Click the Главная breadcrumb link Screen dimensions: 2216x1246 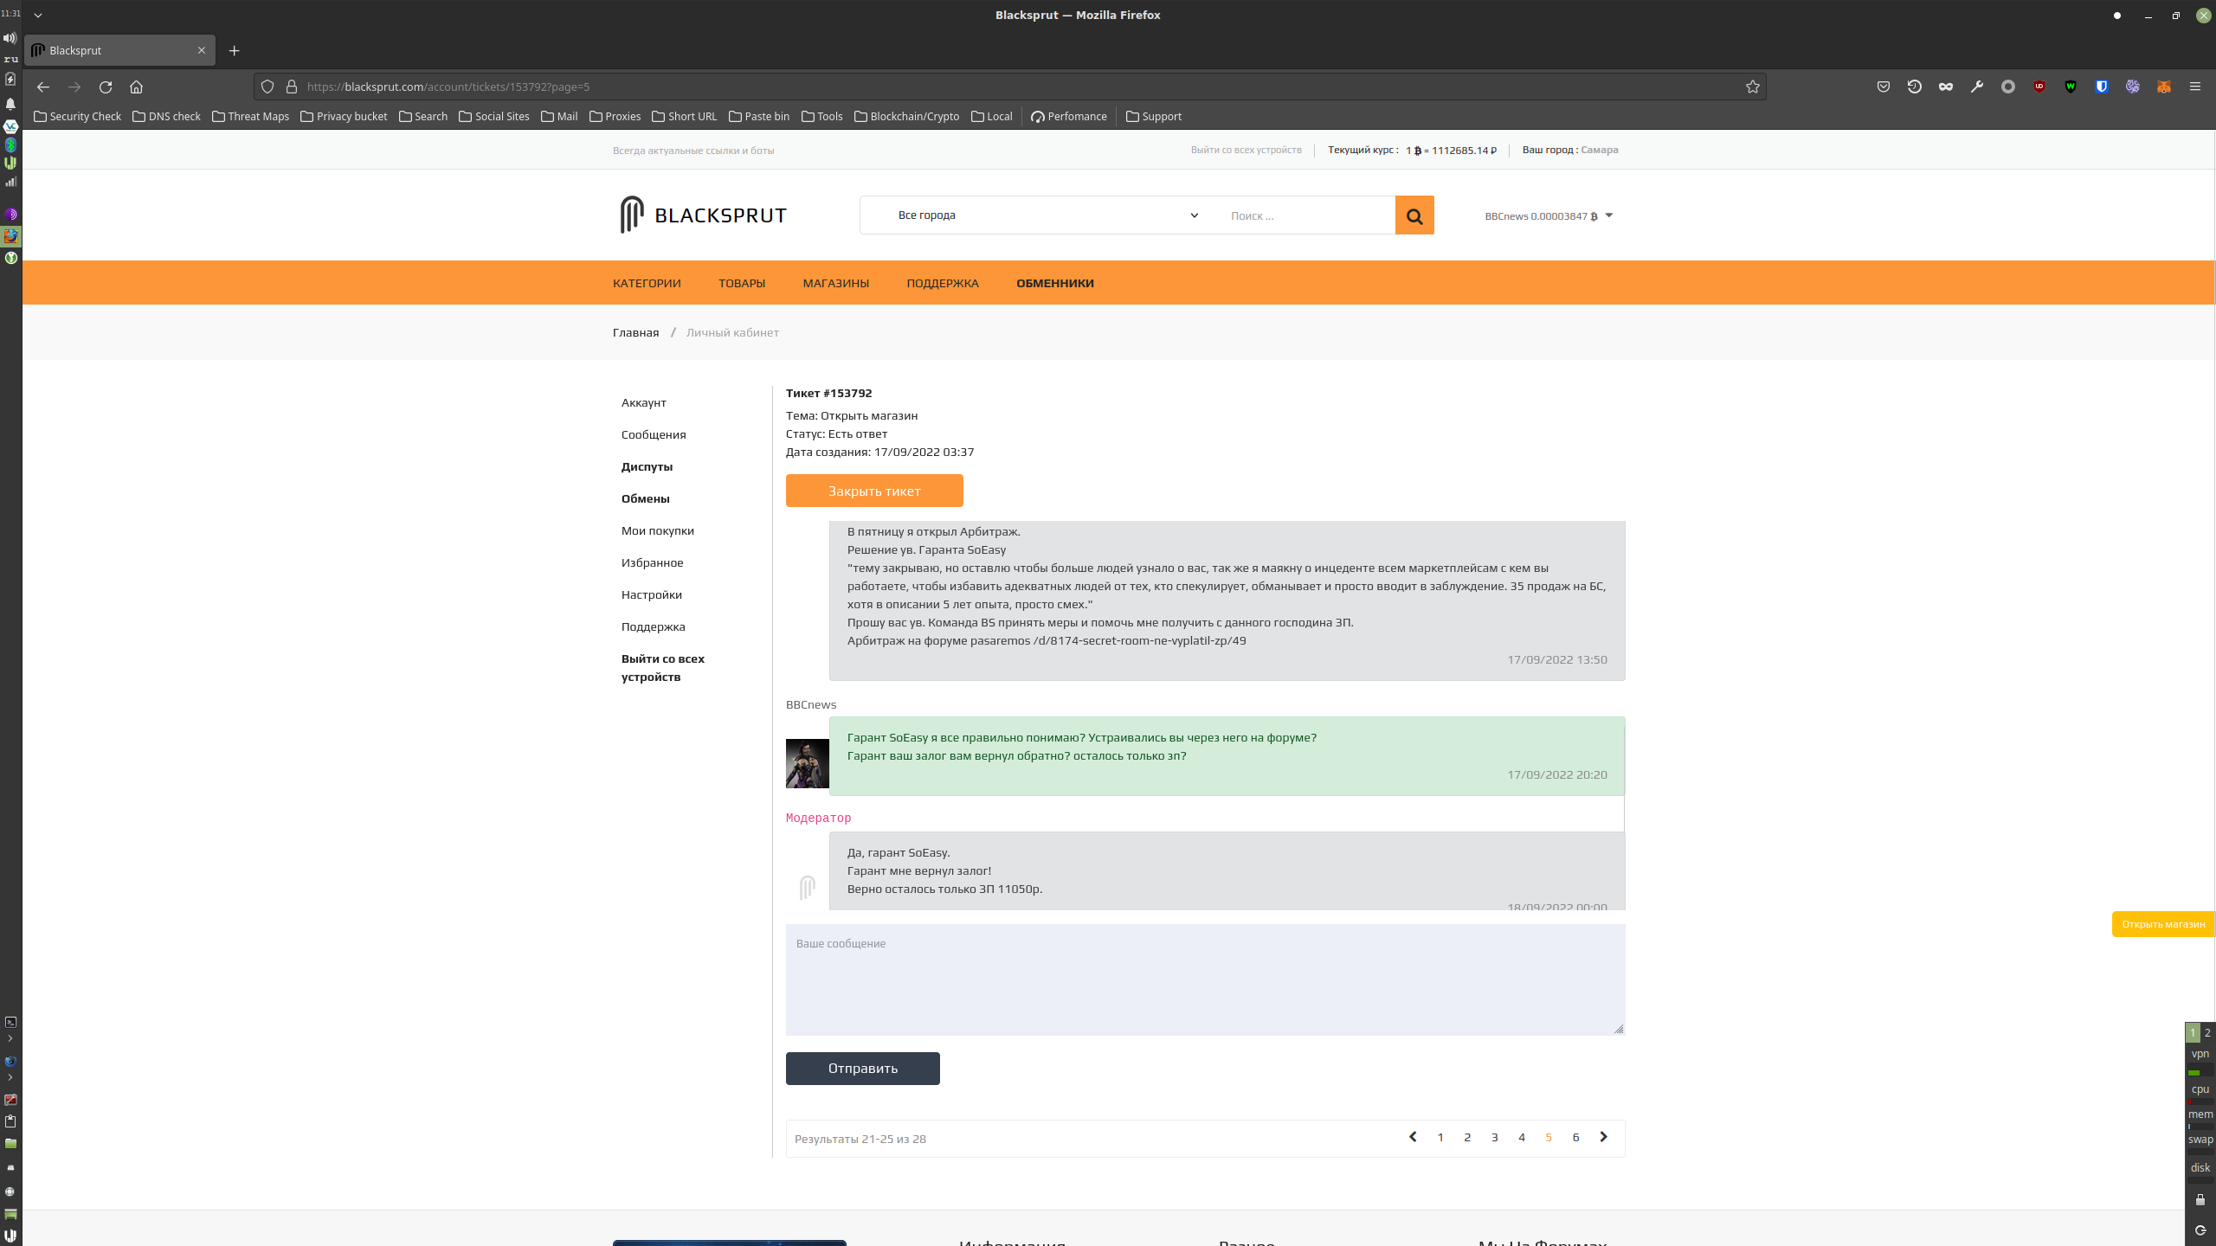(x=636, y=332)
